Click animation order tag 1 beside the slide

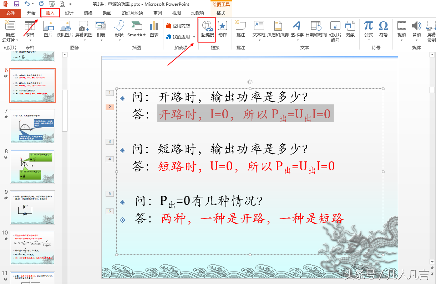click(110, 93)
